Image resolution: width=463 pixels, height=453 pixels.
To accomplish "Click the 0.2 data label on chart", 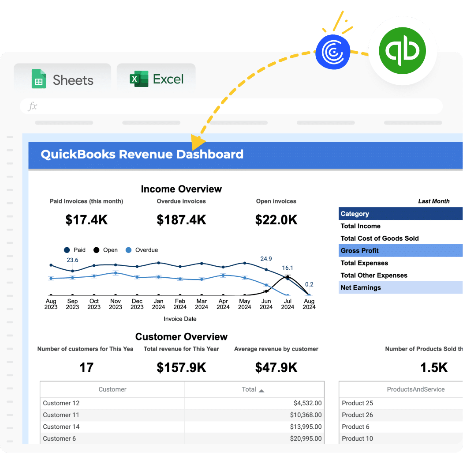I will [309, 284].
